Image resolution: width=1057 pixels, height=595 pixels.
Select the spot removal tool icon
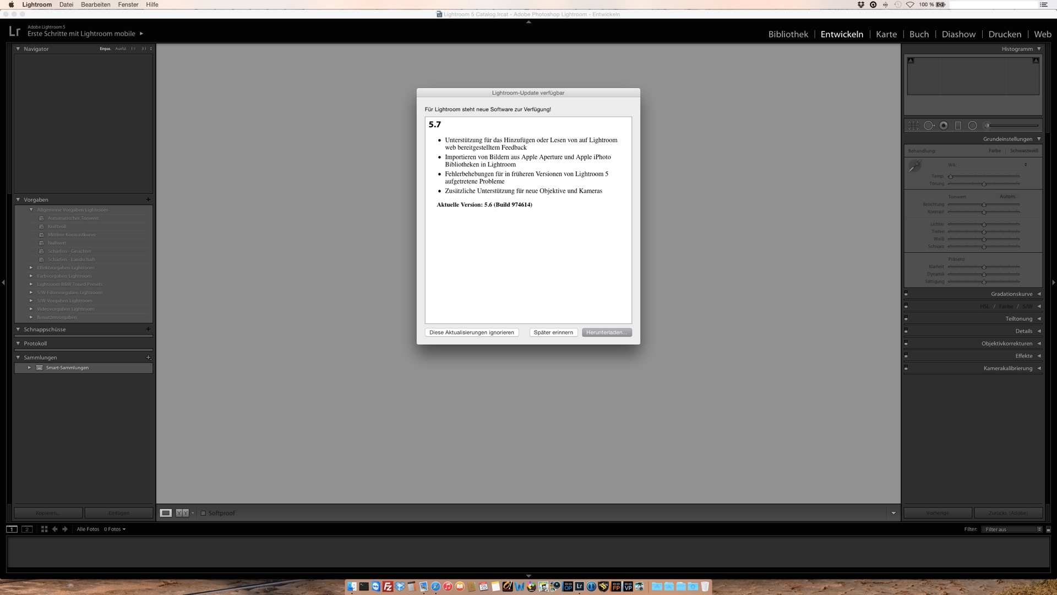coord(929,126)
